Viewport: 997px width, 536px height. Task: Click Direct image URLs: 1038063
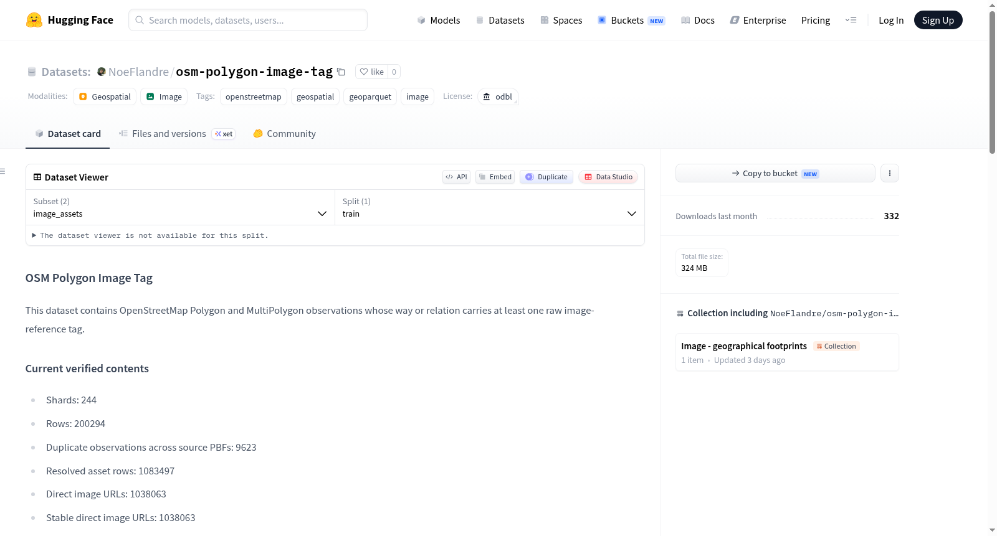point(106,494)
